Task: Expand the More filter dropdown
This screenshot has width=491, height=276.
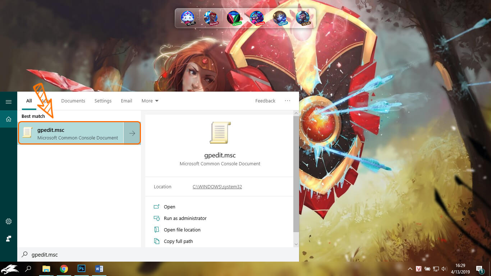Action: click(150, 101)
